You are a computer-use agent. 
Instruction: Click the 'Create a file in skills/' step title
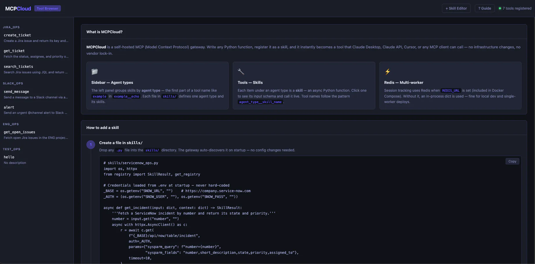point(121,143)
